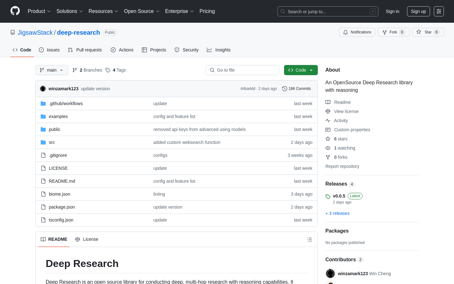
Task: Focus the Search or jump to field
Action: (328, 11)
